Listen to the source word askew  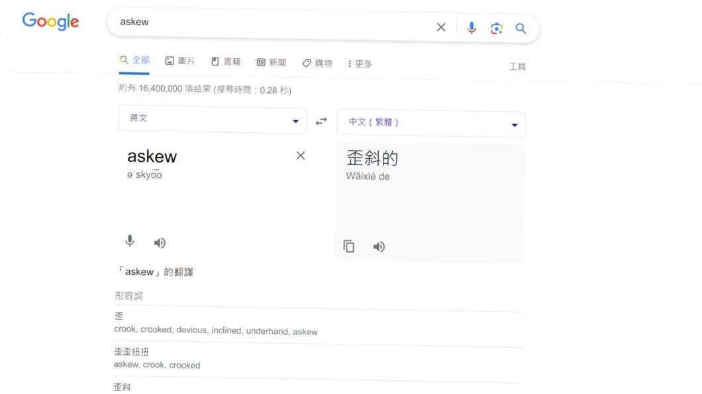(160, 243)
